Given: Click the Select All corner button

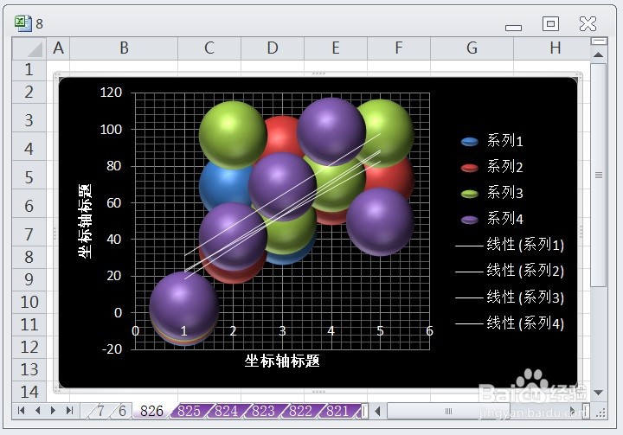Looking at the screenshot, I should [x=29, y=48].
